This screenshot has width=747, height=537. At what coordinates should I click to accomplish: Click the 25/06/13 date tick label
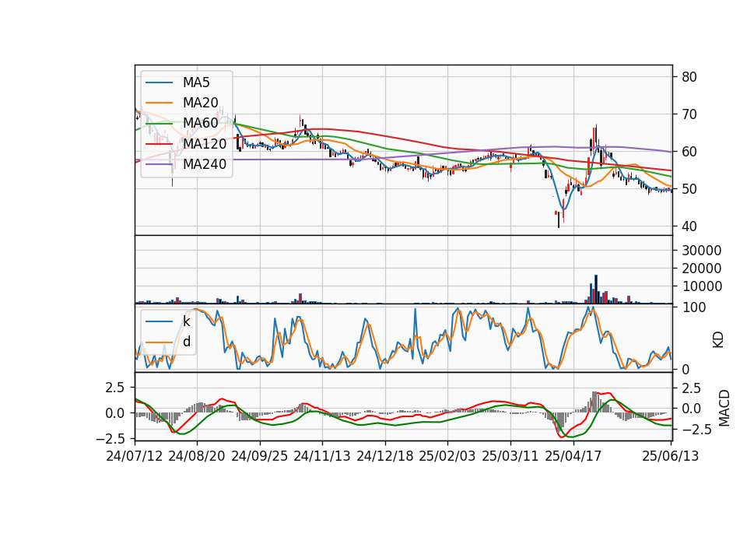click(670, 456)
